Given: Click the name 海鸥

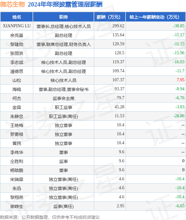Looking at the screenshot, I should (17, 89).
